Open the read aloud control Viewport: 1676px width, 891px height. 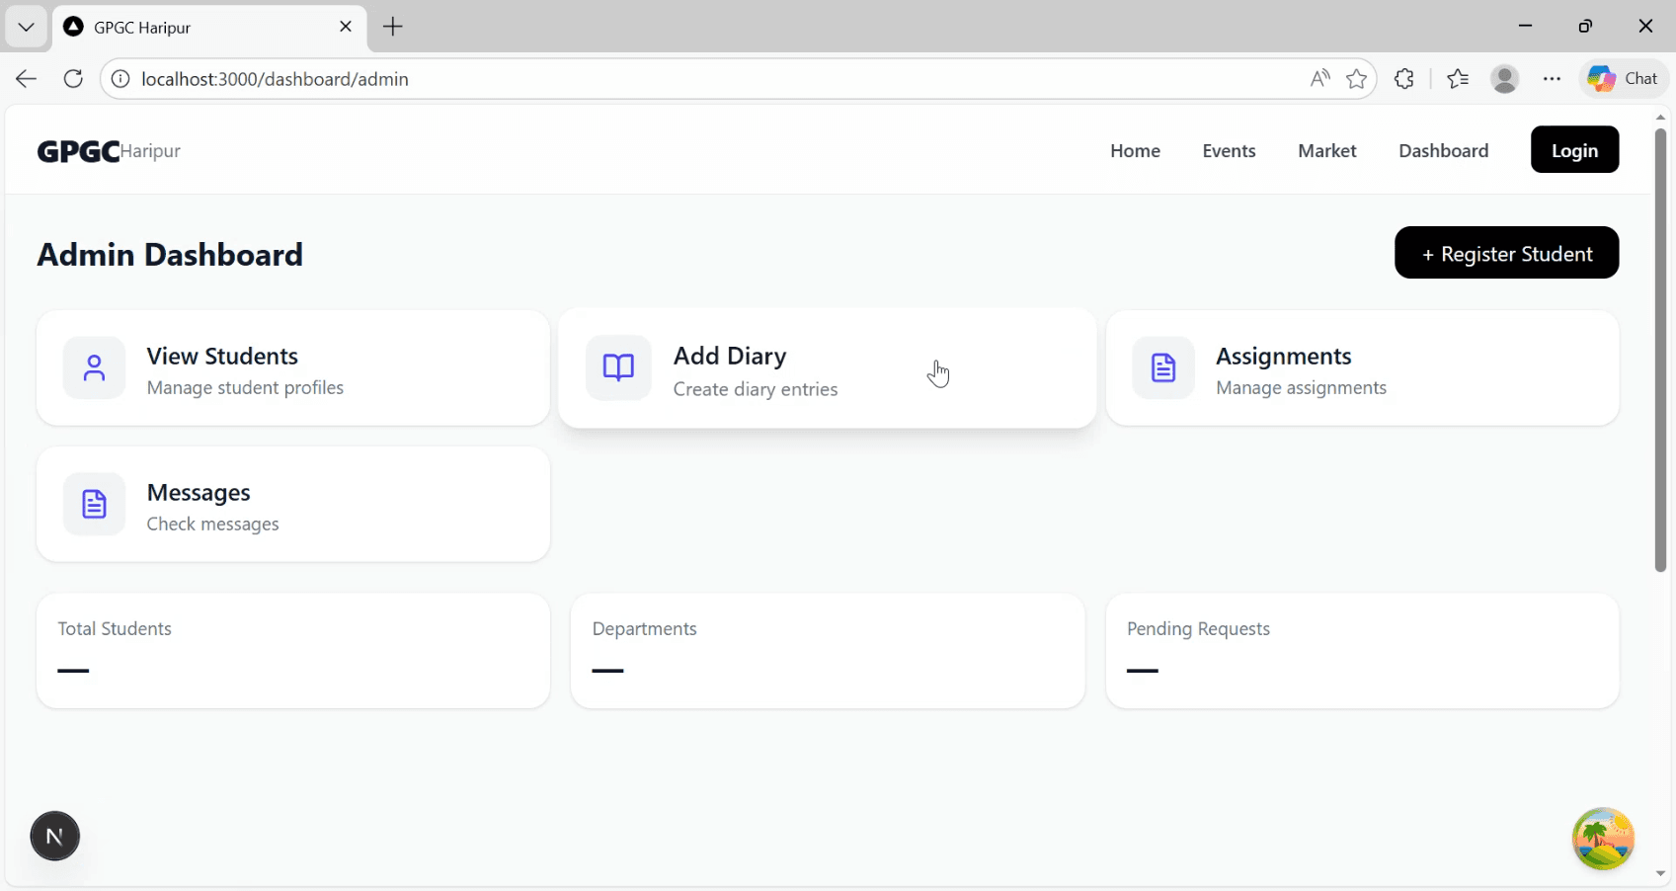point(1319,78)
